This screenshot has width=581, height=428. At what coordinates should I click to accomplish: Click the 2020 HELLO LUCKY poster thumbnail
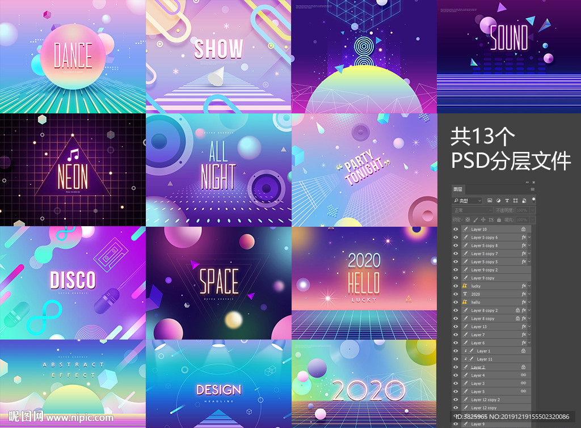[364, 283]
